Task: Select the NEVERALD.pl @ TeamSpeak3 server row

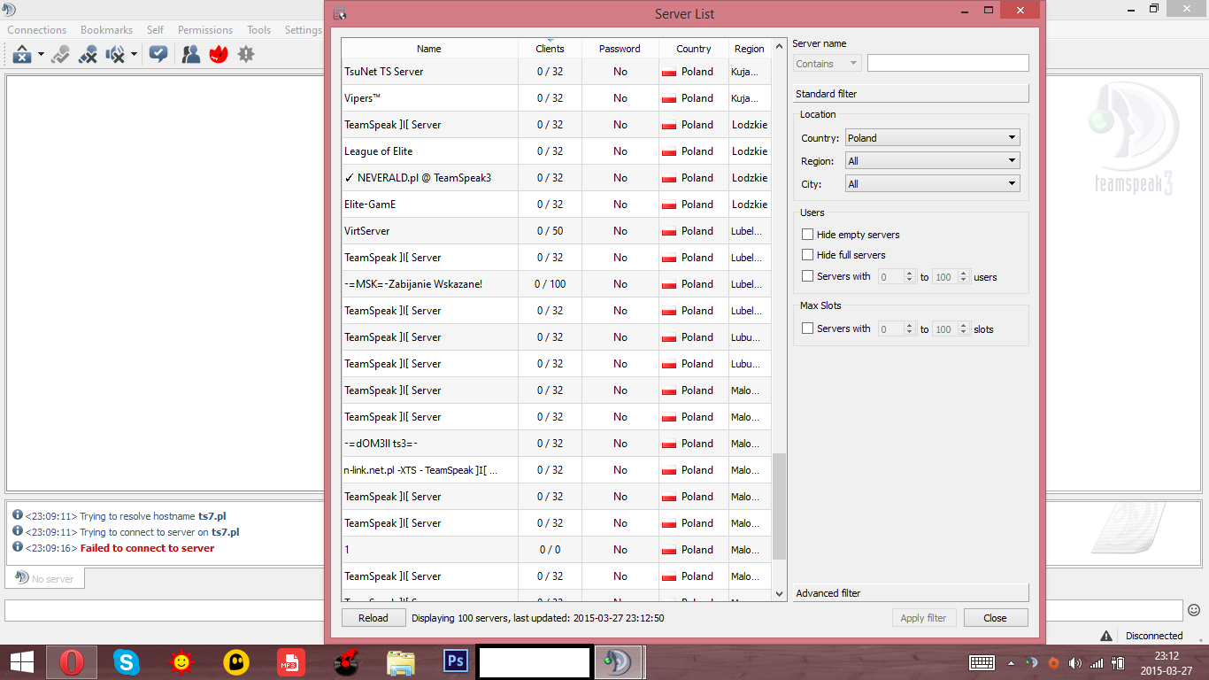Action: click(x=557, y=178)
